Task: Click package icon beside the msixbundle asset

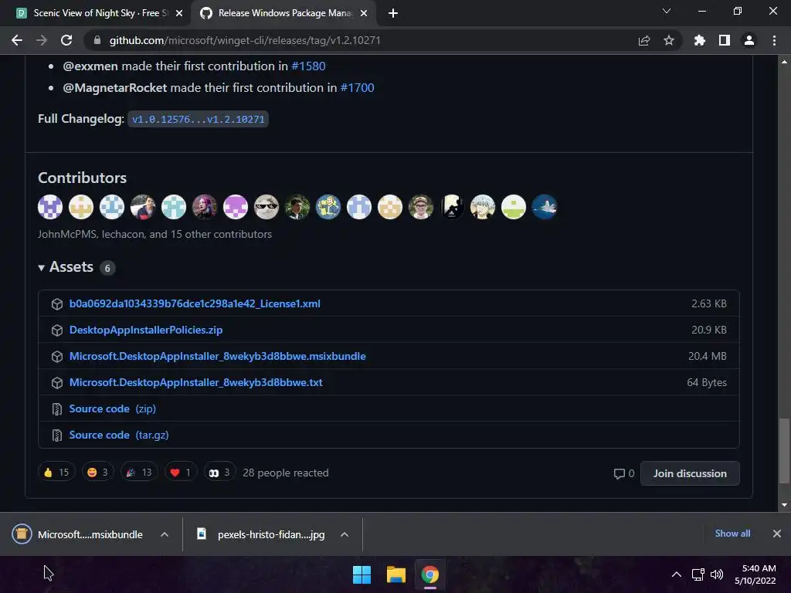Action: [x=57, y=357]
